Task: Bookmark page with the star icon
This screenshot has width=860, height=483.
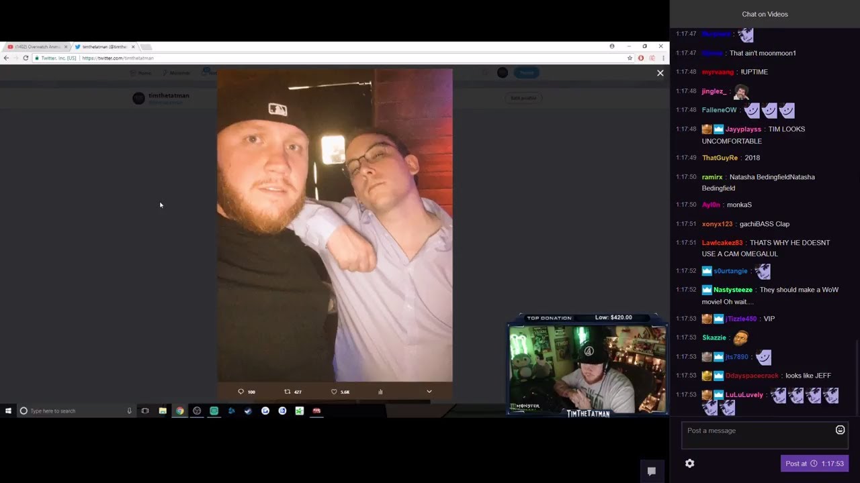Action: tap(630, 58)
